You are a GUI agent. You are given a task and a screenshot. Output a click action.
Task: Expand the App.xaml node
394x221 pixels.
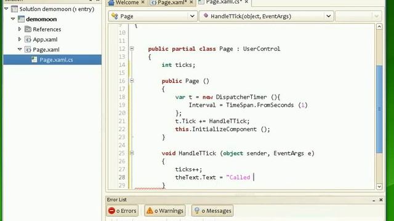(20, 39)
